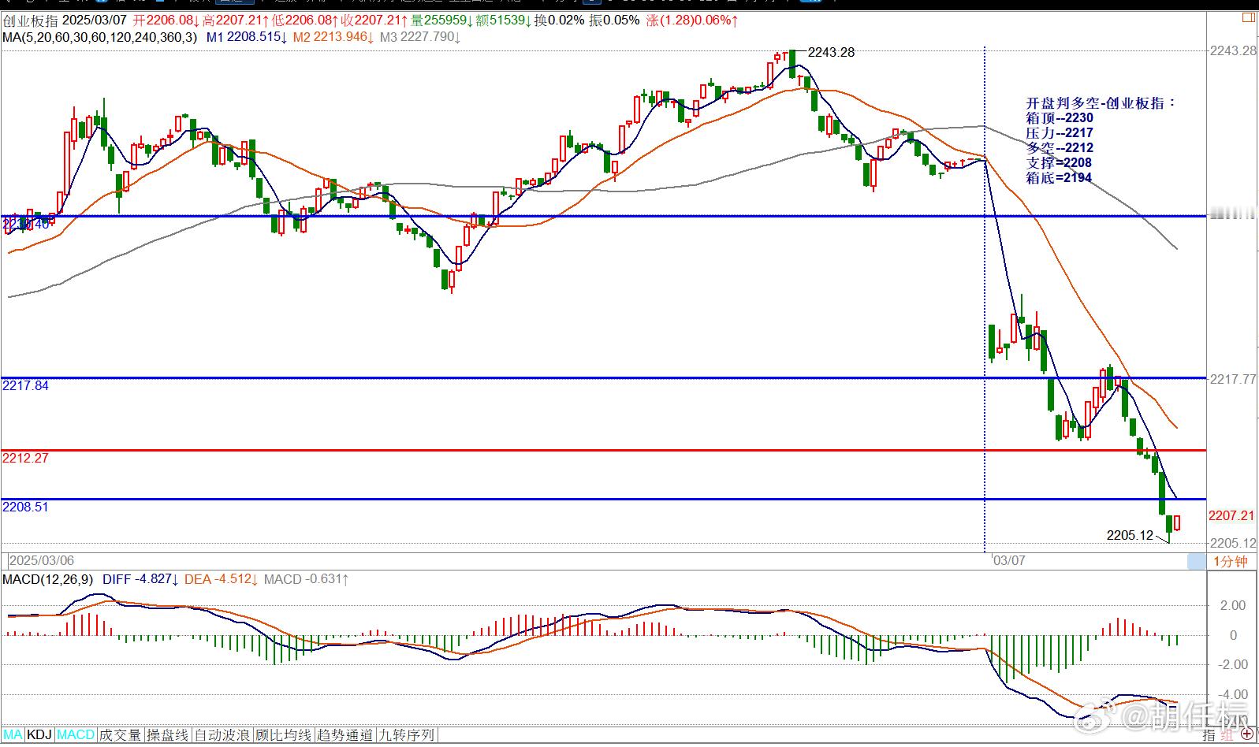Click the 2025/03/06 date label
The width and height of the screenshot is (1259, 747).
point(42,561)
